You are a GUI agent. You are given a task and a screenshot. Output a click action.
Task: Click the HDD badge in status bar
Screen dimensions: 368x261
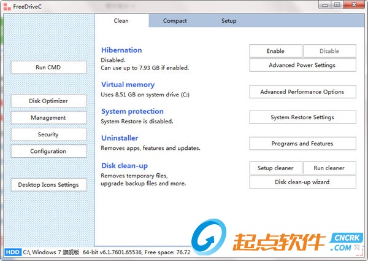click(13, 252)
